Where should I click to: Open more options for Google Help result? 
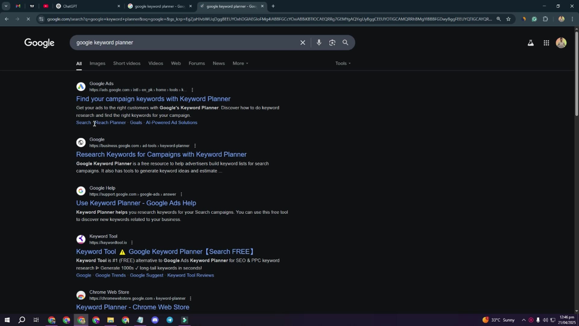181,194
